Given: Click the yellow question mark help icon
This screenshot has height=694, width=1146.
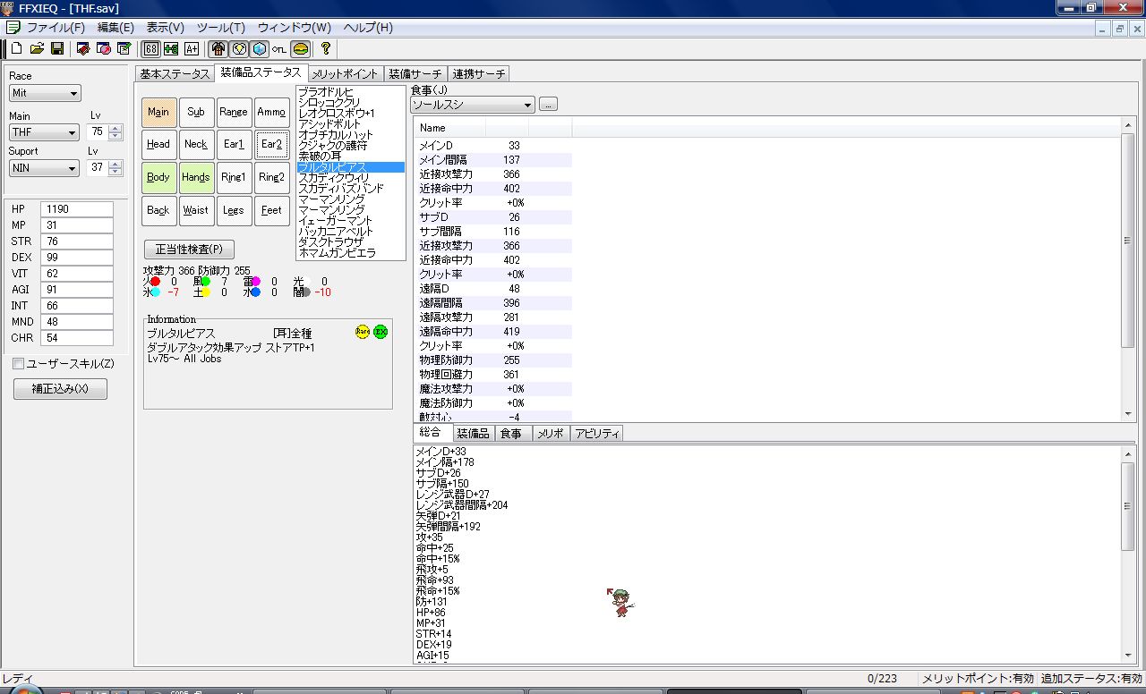Looking at the screenshot, I should coord(326,48).
